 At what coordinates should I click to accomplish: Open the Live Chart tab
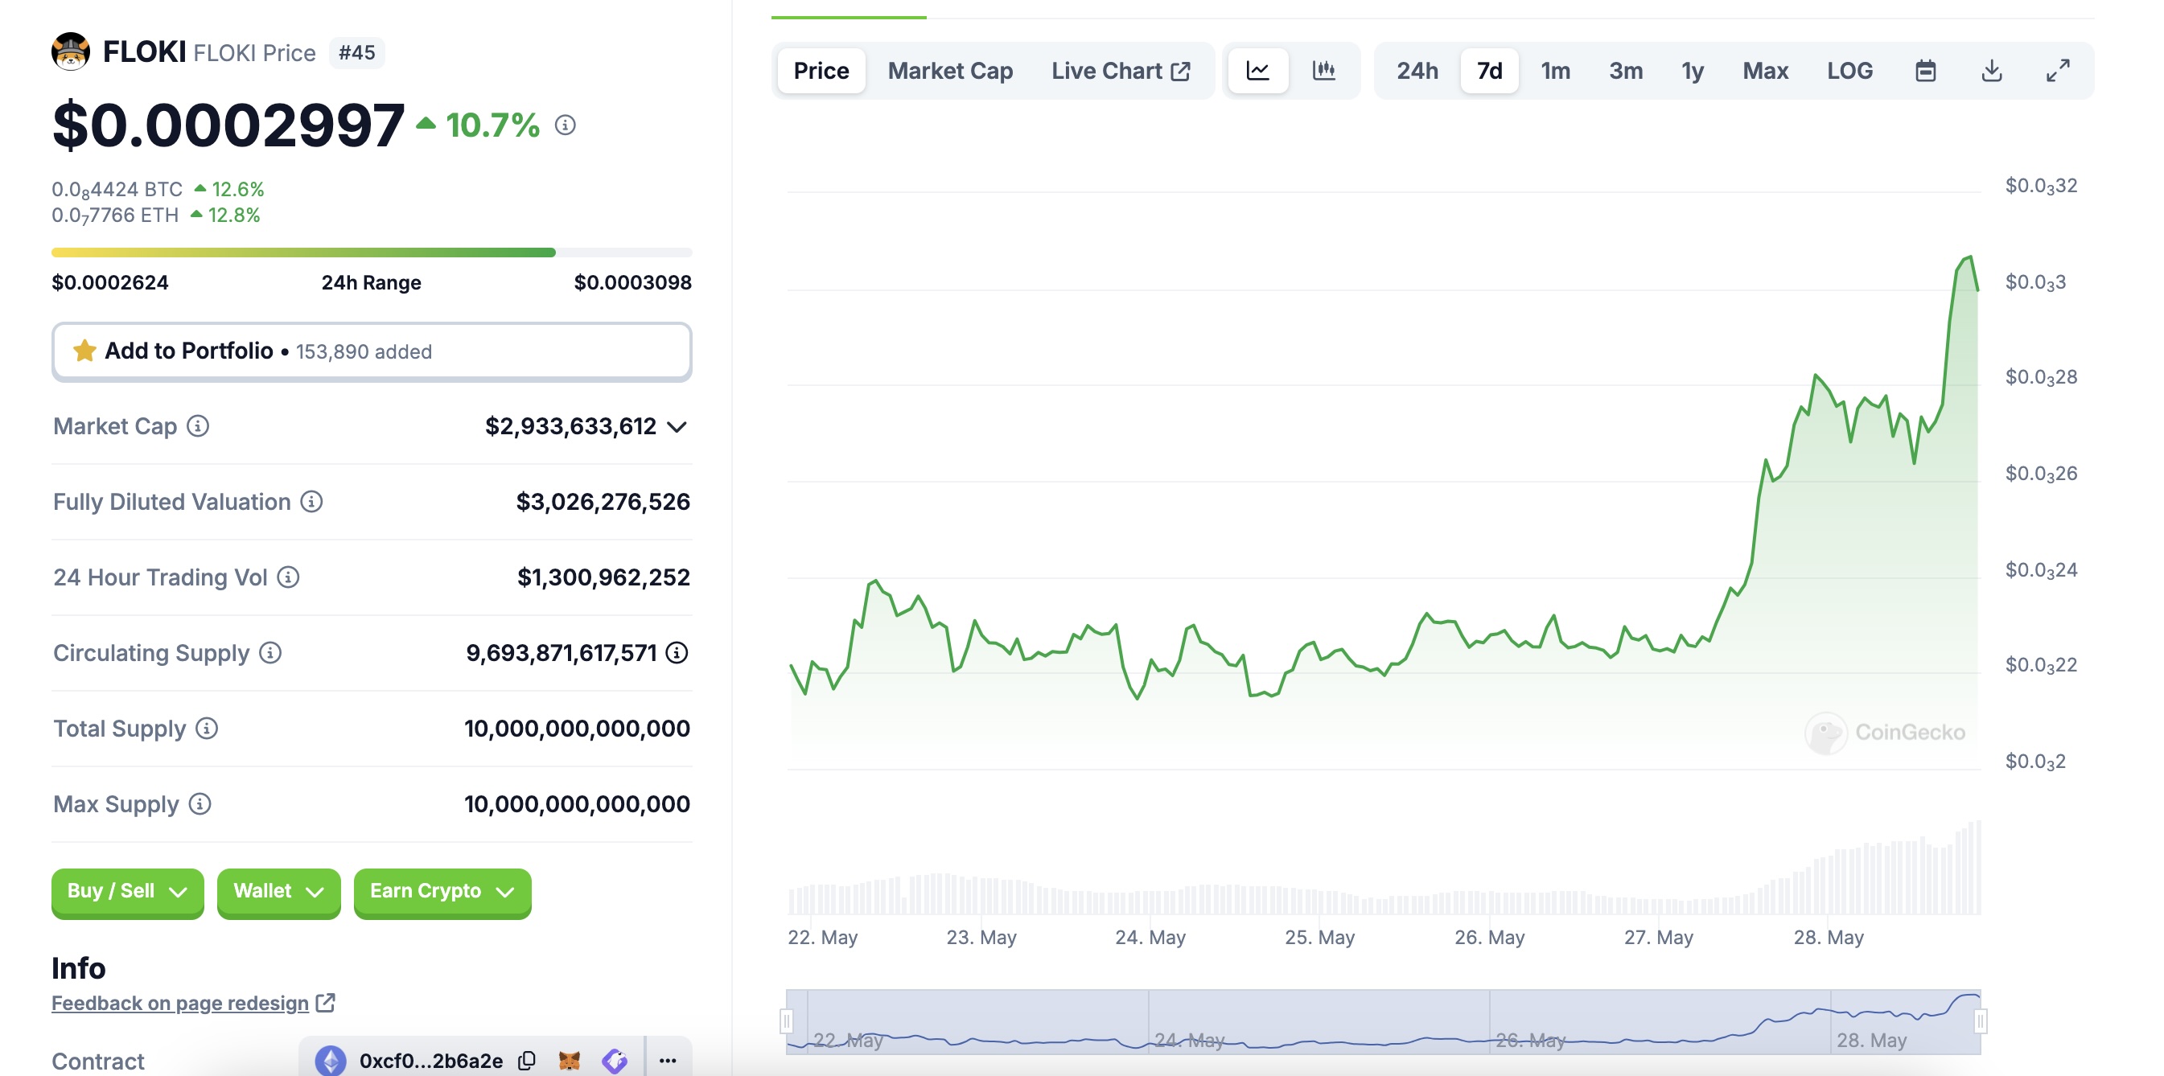(x=1121, y=71)
